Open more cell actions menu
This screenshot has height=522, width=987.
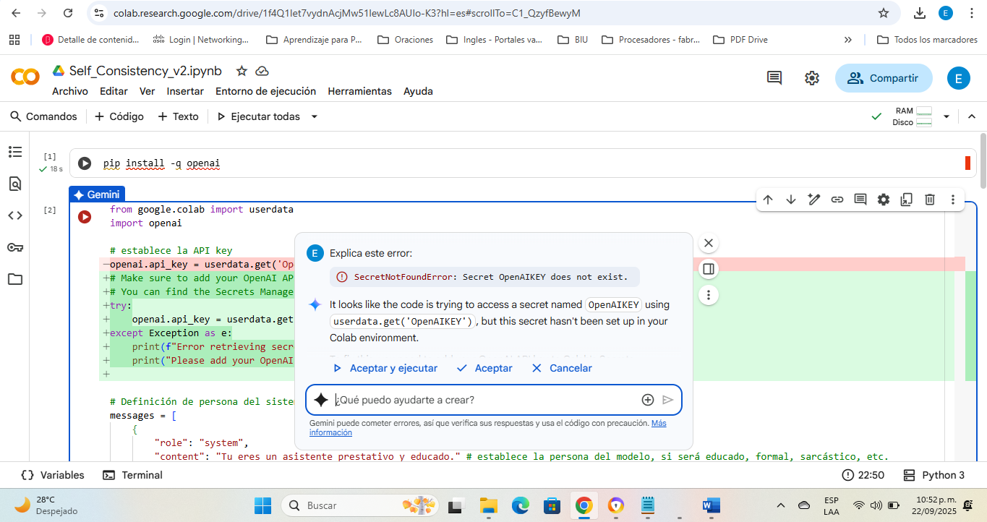click(x=953, y=200)
